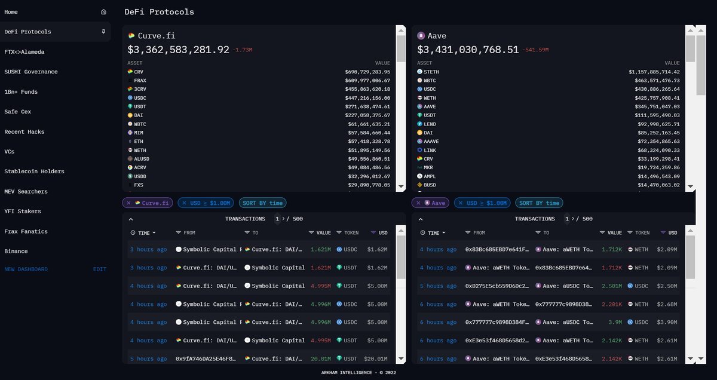Click the LINK token icon in Aave assets
This screenshot has width=717, height=380.
pyautogui.click(x=419, y=150)
